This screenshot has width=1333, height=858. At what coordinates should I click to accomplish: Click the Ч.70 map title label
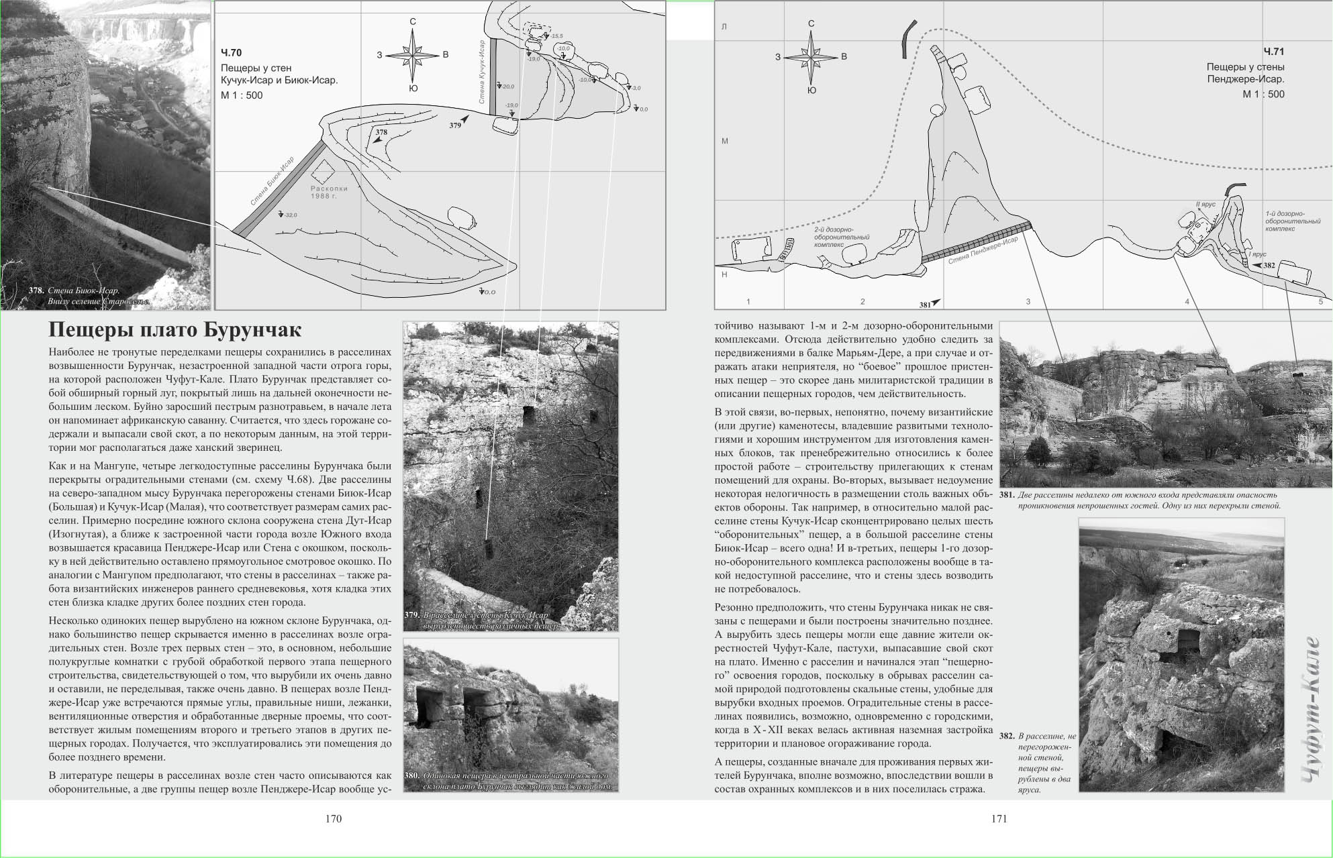pos(231,52)
